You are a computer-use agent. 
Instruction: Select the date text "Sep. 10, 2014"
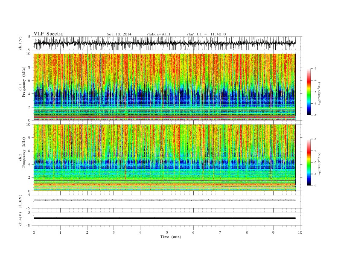(x=119, y=34)
